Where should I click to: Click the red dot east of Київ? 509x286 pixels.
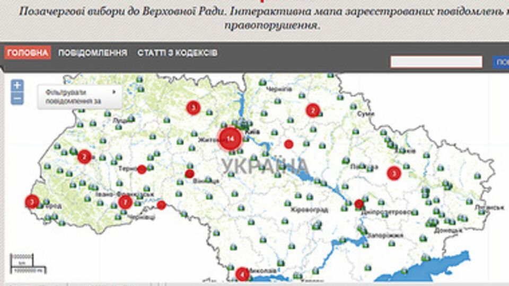pos(288,144)
